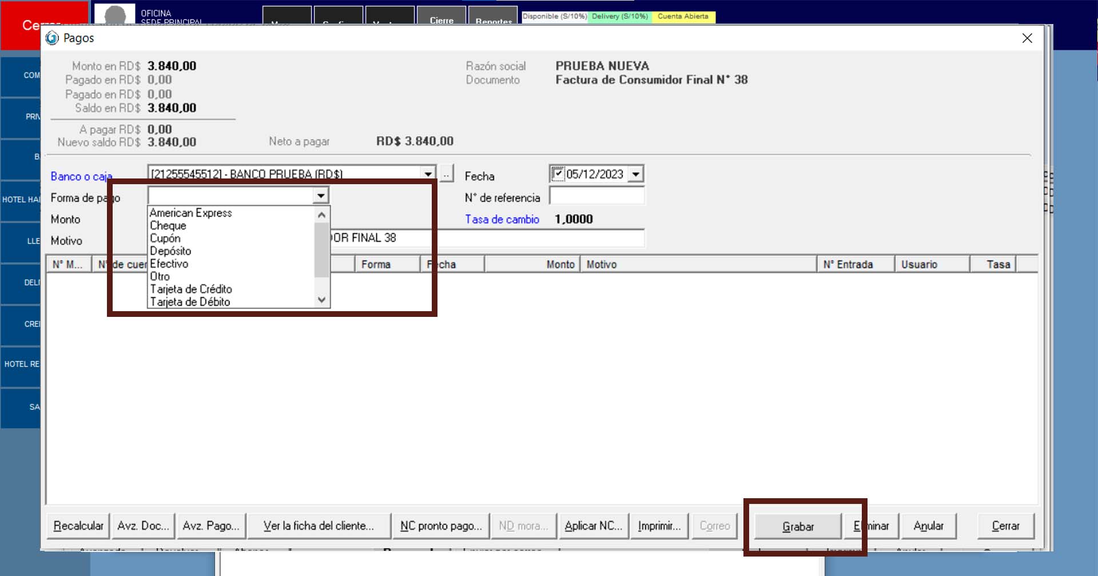Click the ellipsis button beside Banco o caja
Image resolution: width=1098 pixels, height=576 pixels.
click(447, 173)
